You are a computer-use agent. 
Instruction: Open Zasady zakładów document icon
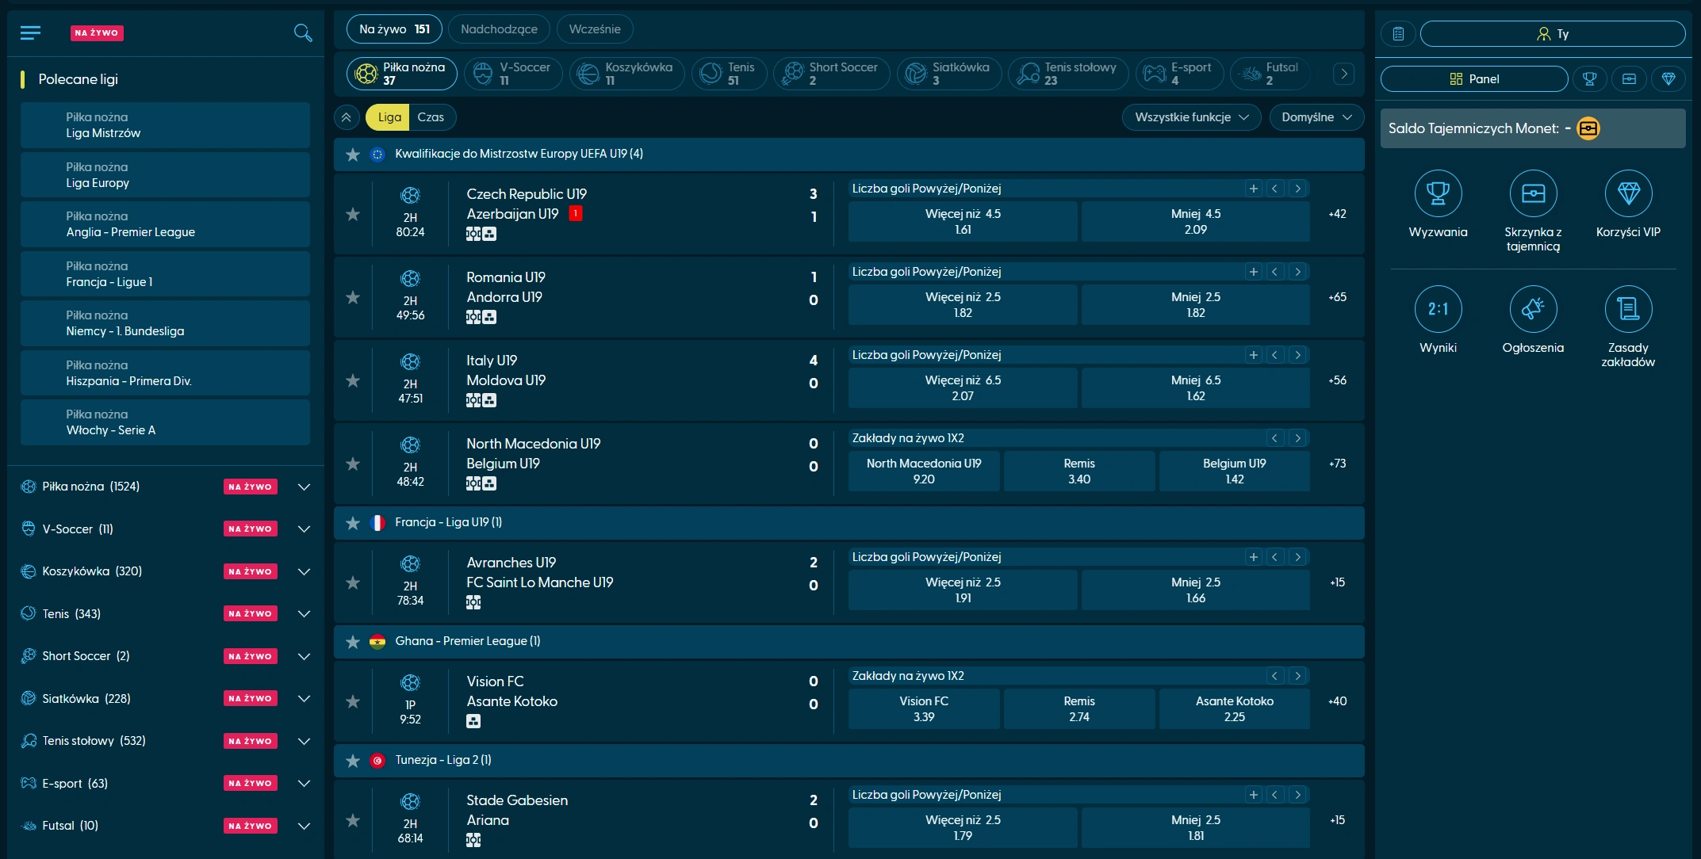1628,309
